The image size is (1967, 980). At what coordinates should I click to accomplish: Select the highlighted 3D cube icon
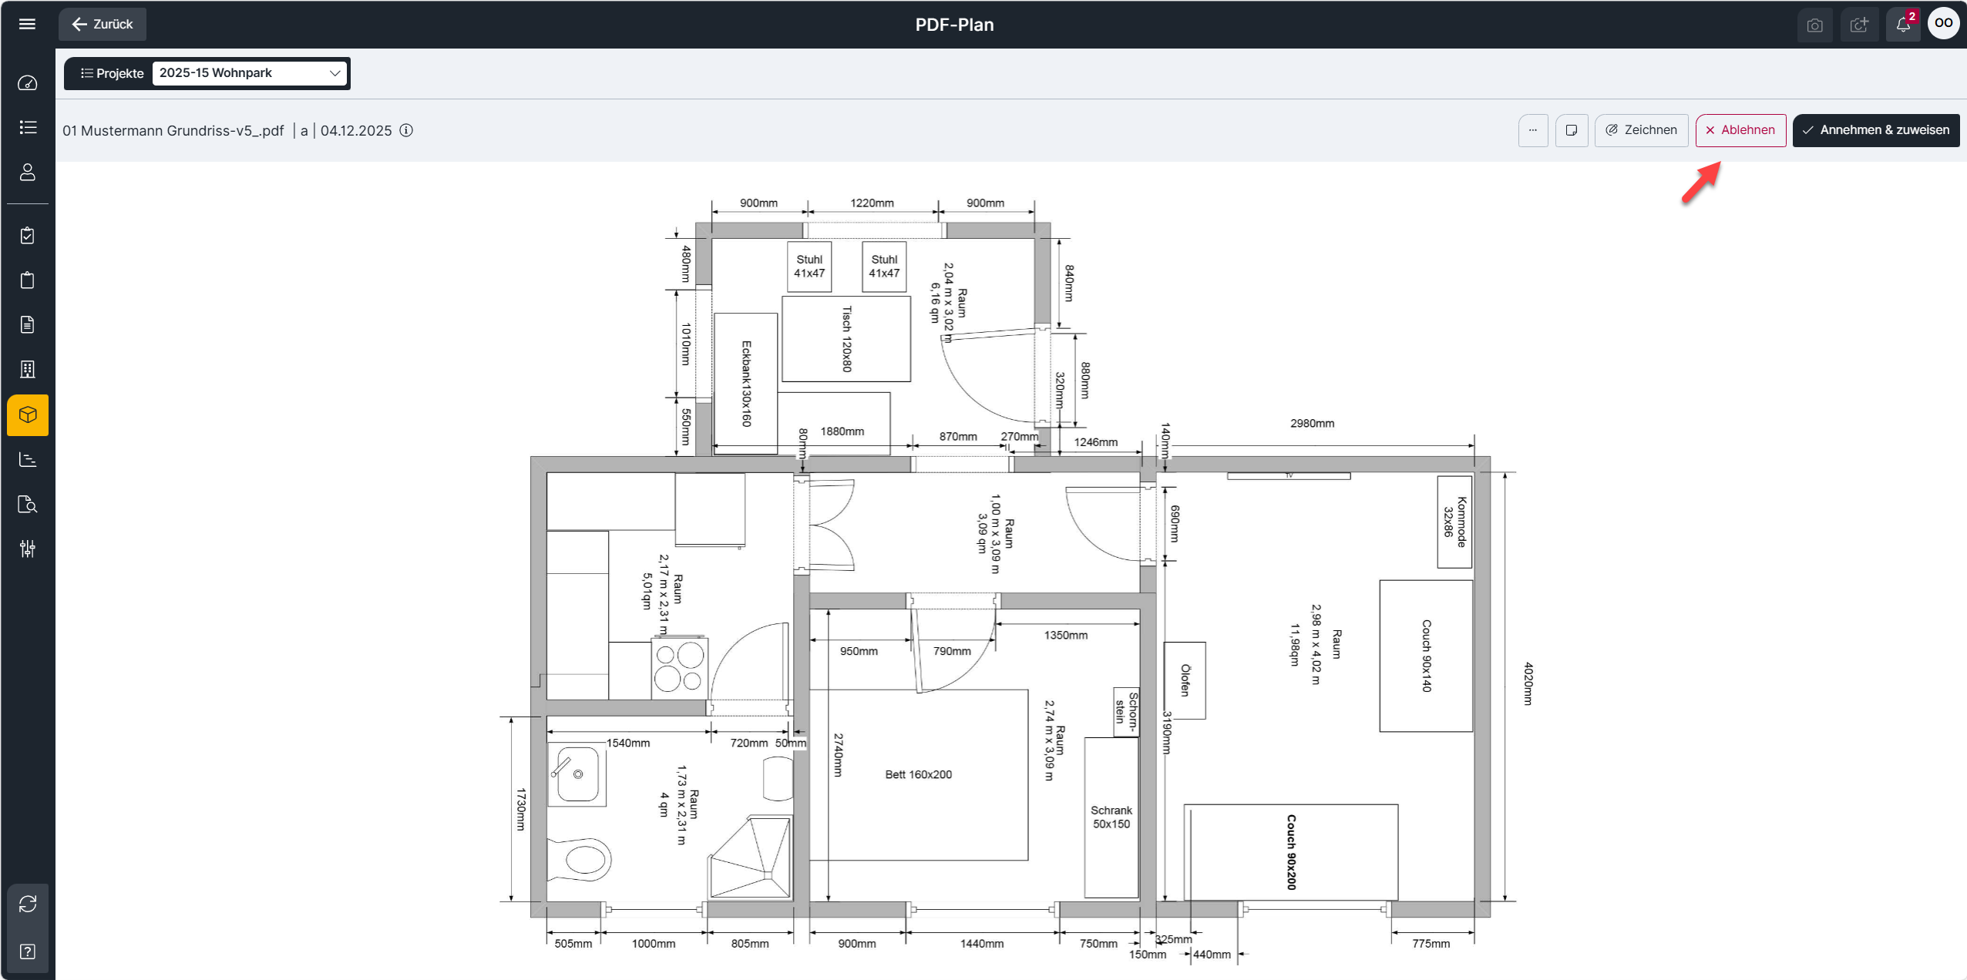28,415
